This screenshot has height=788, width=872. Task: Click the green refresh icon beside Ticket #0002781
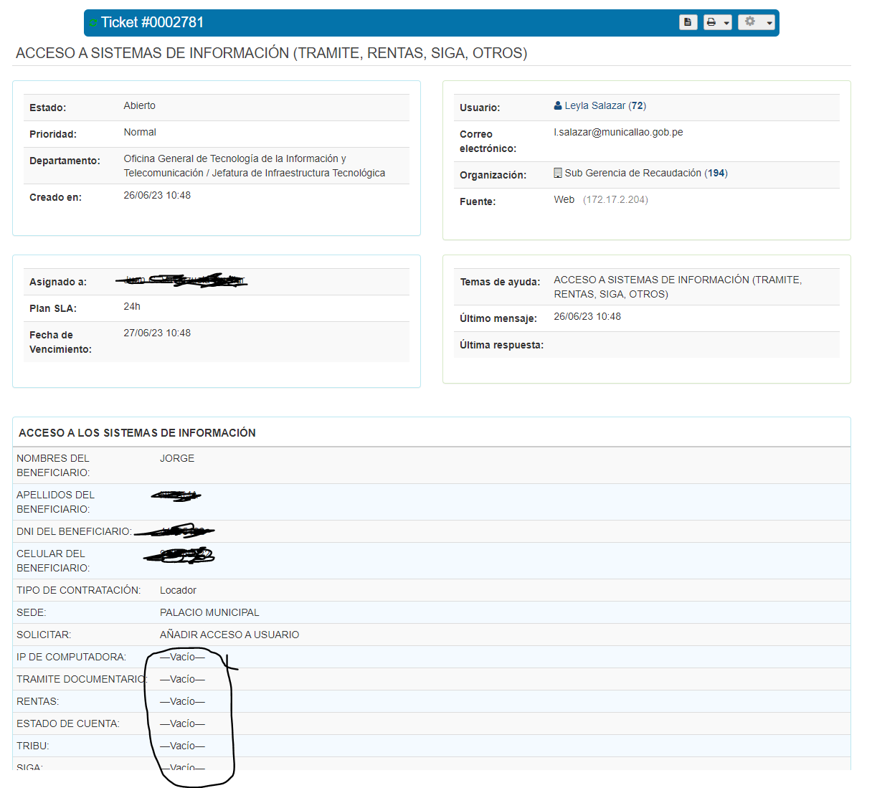[93, 23]
